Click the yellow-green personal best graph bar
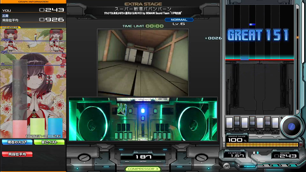Image resolution: width=306 pixels, height=172 pixels. click(x=37, y=128)
